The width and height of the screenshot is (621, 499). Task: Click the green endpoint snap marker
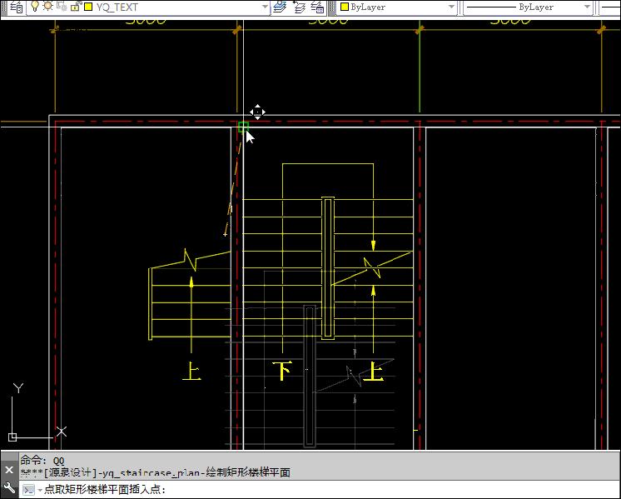pos(243,127)
